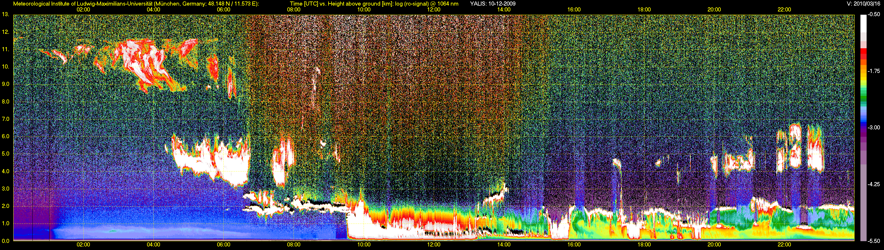Click the -3.00 colorbar scale value
884x250 pixels.
[874, 128]
